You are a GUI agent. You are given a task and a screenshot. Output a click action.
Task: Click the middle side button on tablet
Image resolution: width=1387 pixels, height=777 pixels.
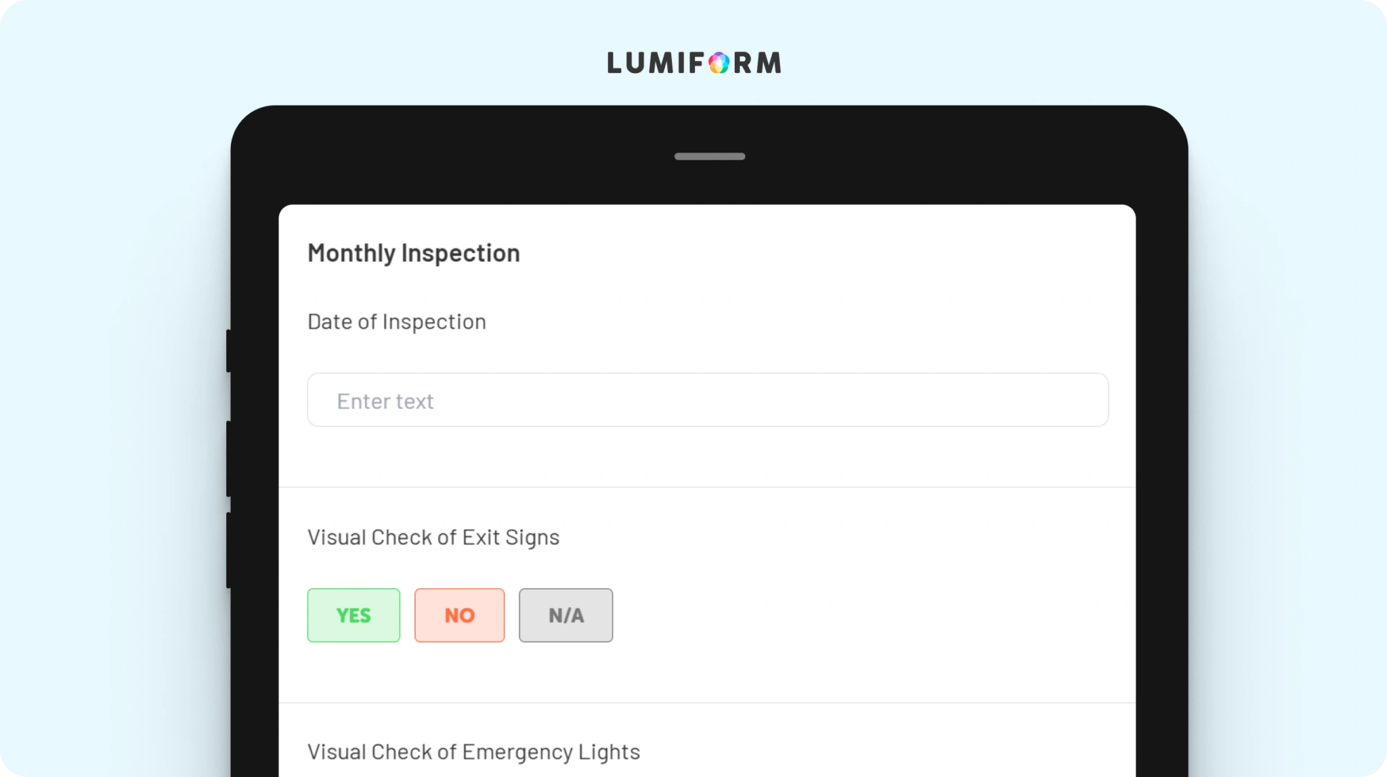coord(229,459)
